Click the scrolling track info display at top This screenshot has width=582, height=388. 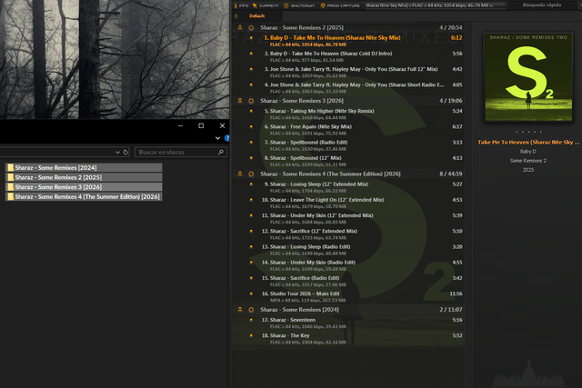click(x=435, y=5)
